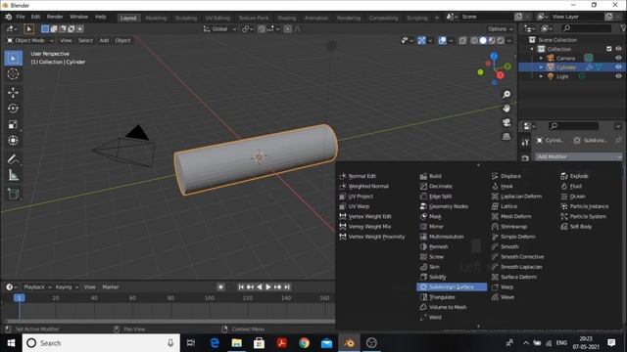Screen dimensions: 627x352
Task: Open Global transform orientation dropdown
Action: tap(219, 29)
